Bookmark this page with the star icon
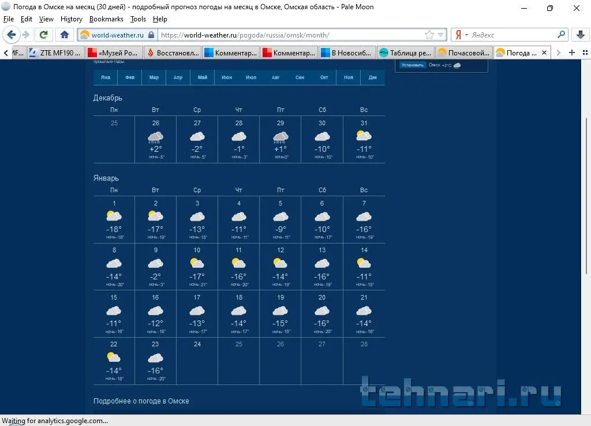 pyautogui.click(x=429, y=35)
